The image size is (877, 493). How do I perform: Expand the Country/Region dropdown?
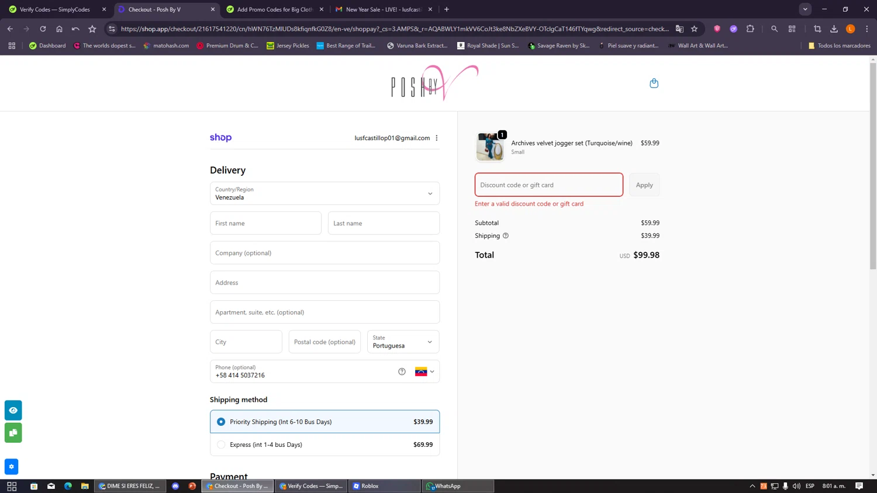tap(324, 193)
